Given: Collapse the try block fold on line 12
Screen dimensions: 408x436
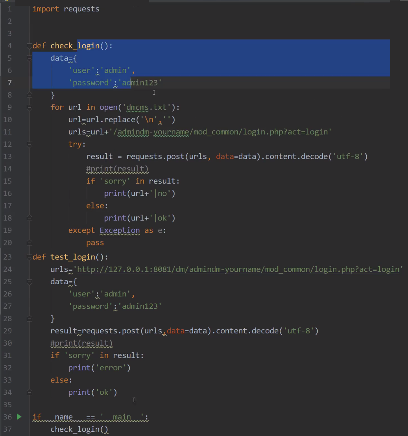Looking at the screenshot, I should pyautogui.click(x=29, y=144).
